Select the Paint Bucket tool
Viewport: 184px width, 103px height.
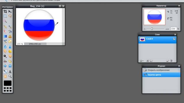10,31
